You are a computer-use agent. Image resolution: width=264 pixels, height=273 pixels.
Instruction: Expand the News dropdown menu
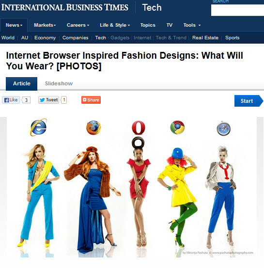point(14,25)
